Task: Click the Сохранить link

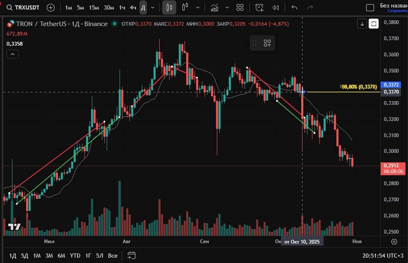Action: coord(397,11)
